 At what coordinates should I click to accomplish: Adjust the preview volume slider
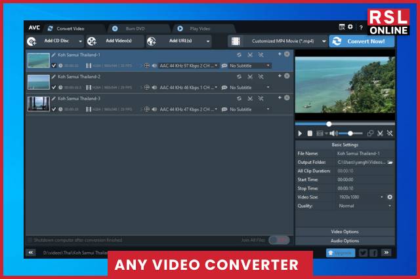point(350,134)
